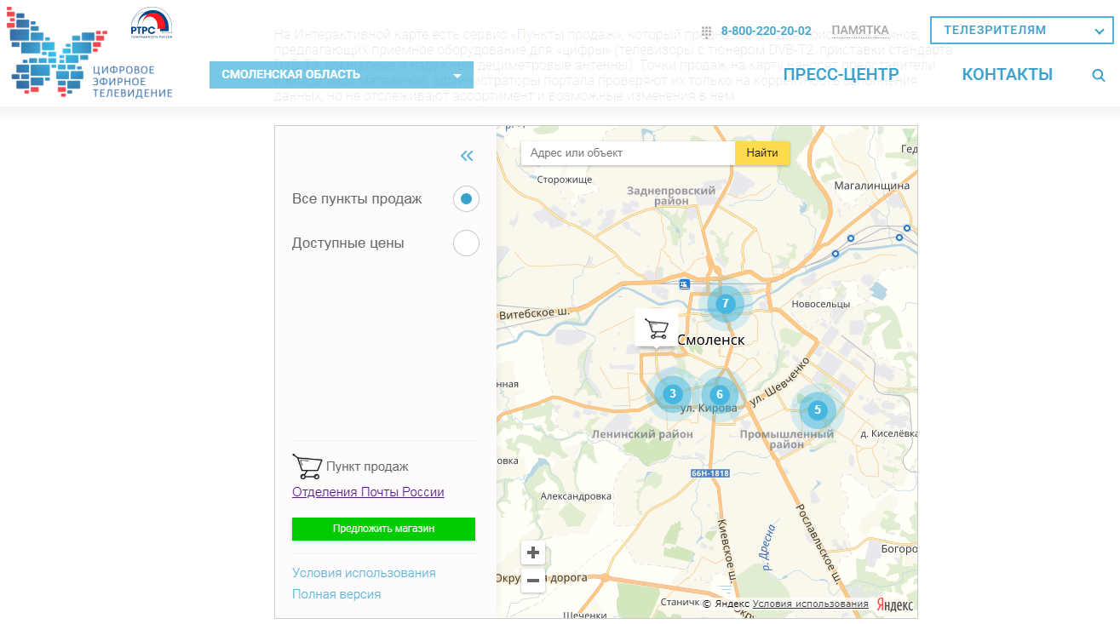Open the cluster marker with 6 points
Screen dimensions: 1120x624
(x=720, y=394)
